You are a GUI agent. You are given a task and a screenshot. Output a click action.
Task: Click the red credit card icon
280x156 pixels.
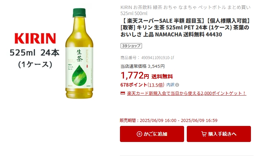coord(123,93)
